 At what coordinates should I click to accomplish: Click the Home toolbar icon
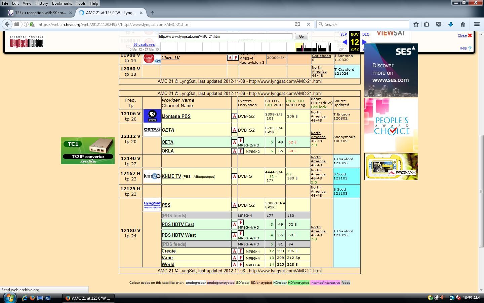pyautogui.click(x=463, y=24)
